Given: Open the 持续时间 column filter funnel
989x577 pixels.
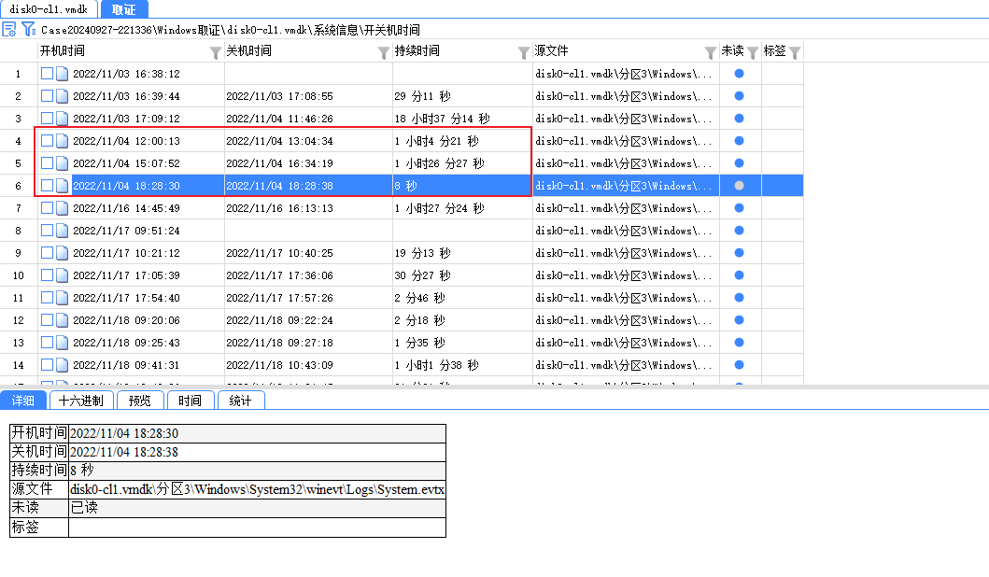Looking at the screenshot, I should tap(524, 52).
